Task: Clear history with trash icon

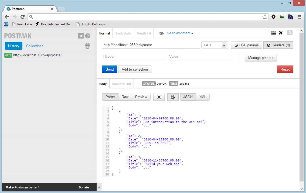Action: [87, 46]
